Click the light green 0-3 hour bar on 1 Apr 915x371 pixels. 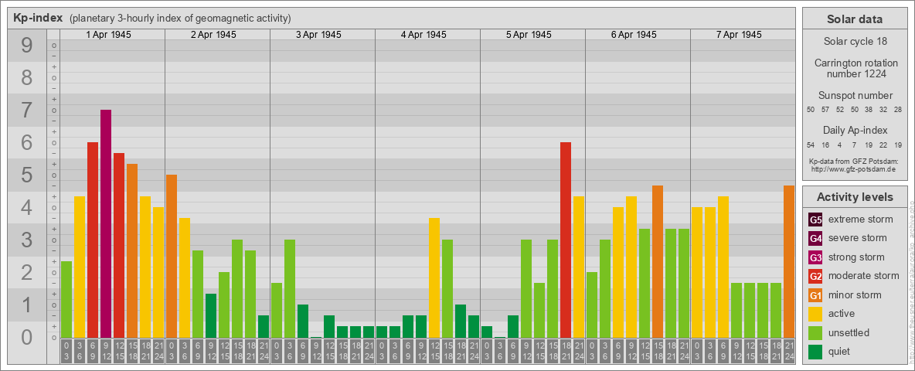pos(66,300)
